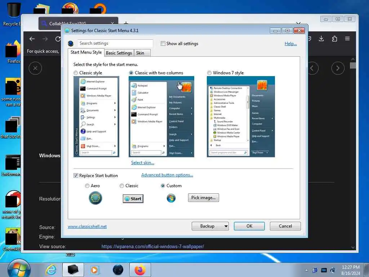Image resolution: width=369 pixels, height=277 pixels.
Task: Open the Firefox hamburger menu
Action: [x=347, y=39]
